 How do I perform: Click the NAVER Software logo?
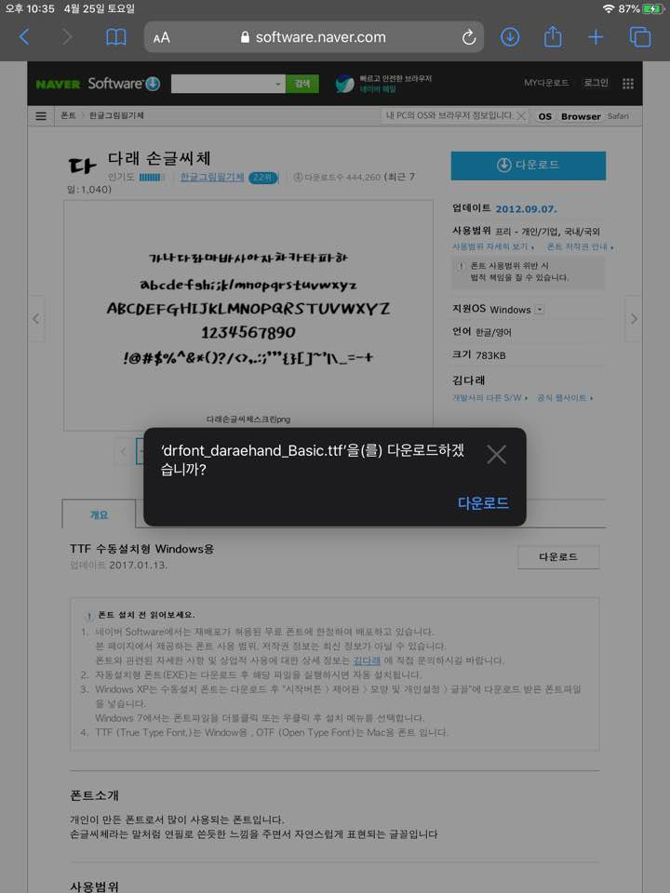point(98,84)
